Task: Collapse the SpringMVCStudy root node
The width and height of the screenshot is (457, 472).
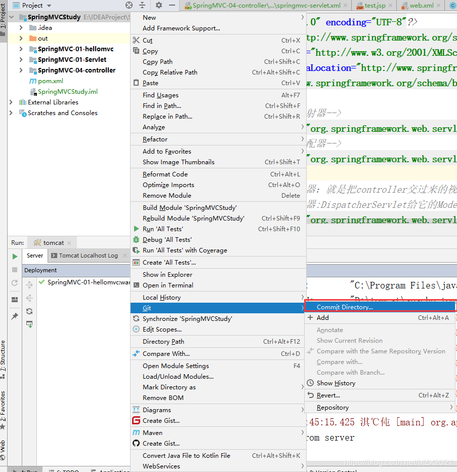Action: point(12,17)
